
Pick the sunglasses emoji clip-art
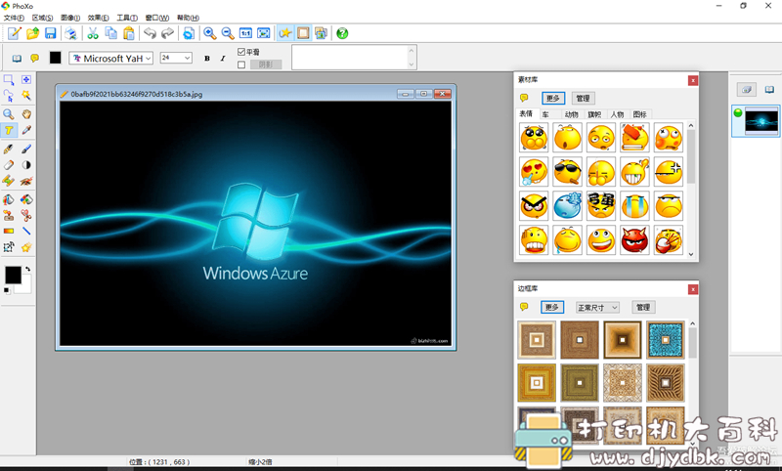pos(567,172)
